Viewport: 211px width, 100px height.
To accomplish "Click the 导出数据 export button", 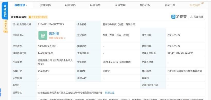I will coord(197,17).
